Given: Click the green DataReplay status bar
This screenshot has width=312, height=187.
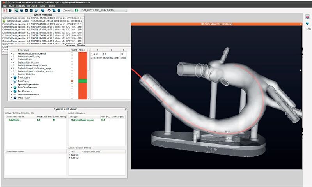Looking at the screenshot, I should coord(82,81).
